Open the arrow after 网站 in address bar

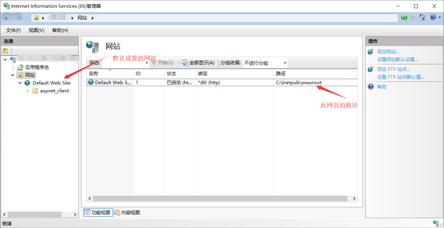(93, 18)
